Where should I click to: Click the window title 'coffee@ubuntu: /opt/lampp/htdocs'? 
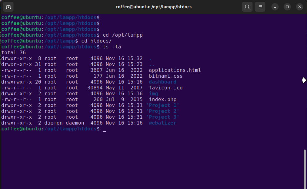153,6
